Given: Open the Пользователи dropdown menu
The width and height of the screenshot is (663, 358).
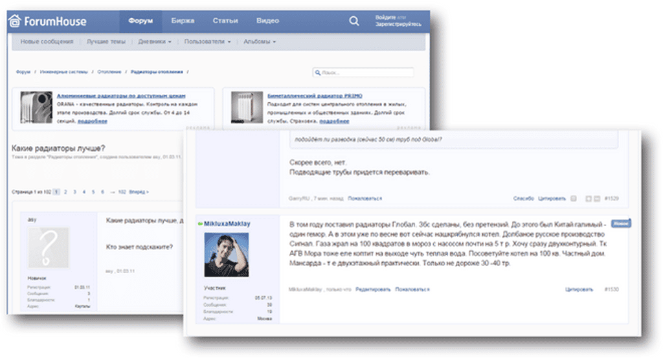Looking at the screenshot, I should [207, 42].
